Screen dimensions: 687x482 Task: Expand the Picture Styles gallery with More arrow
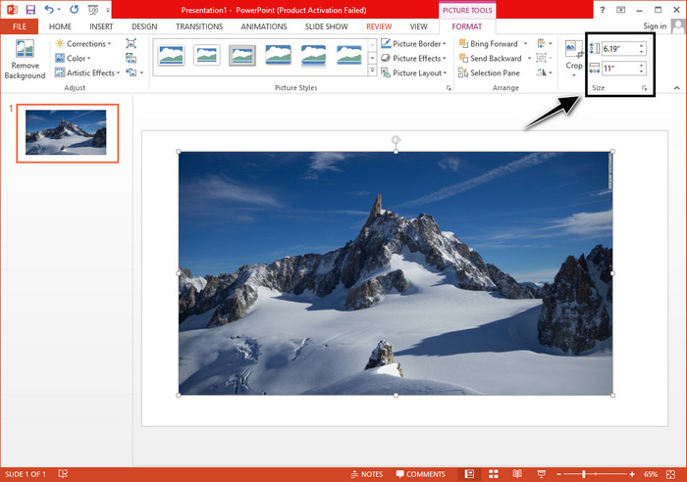372,71
